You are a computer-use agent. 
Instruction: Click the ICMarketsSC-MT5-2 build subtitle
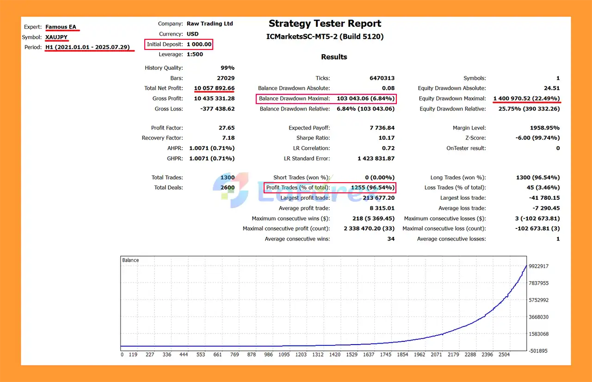click(325, 37)
